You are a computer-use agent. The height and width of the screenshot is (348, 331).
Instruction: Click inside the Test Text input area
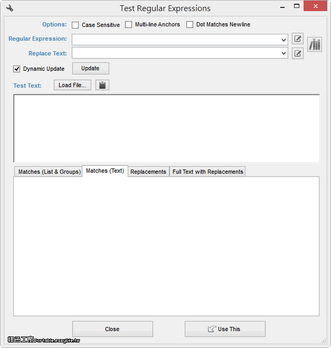[x=166, y=129]
